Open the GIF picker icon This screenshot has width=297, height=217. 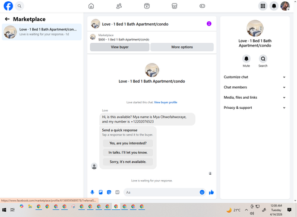118,192
